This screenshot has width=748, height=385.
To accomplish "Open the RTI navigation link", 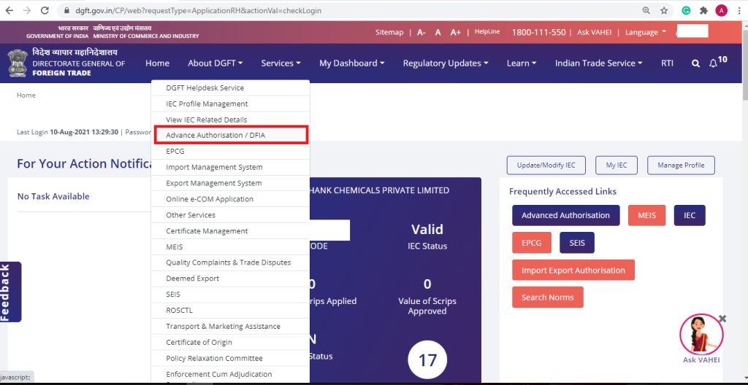I will click(667, 63).
